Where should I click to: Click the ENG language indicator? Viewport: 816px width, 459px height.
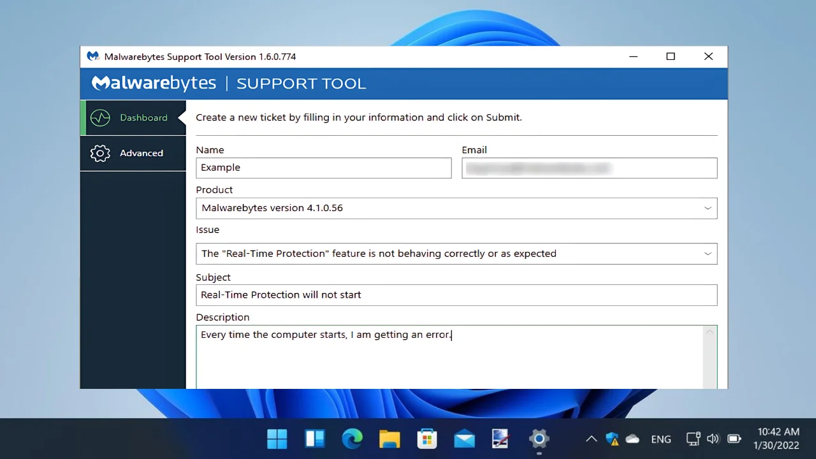[661, 439]
